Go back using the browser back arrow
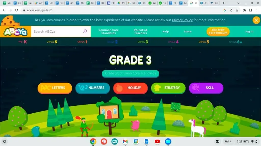Viewport: 261px width, 146px height. (x=4, y=10)
